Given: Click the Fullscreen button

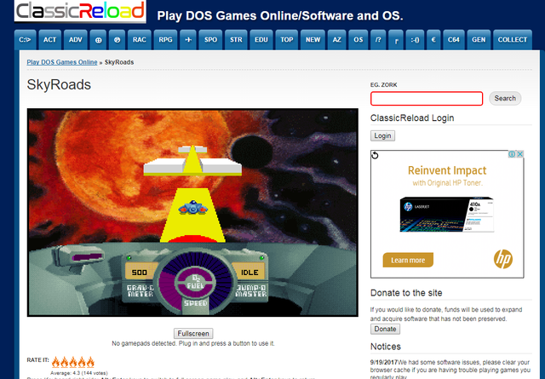Looking at the screenshot, I should point(193,334).
